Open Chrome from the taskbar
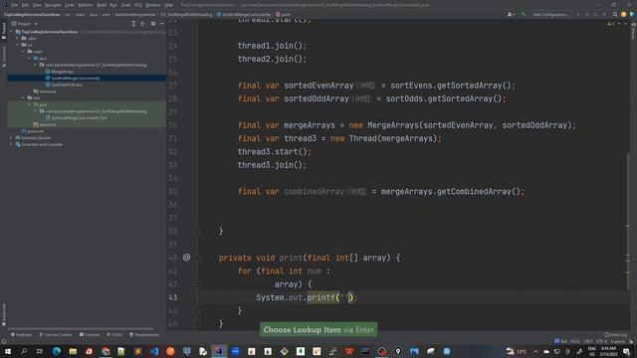 [x=106, y=351]
